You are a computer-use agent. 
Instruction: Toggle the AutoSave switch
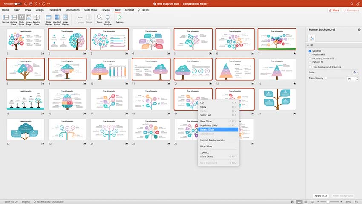(18, 3)
